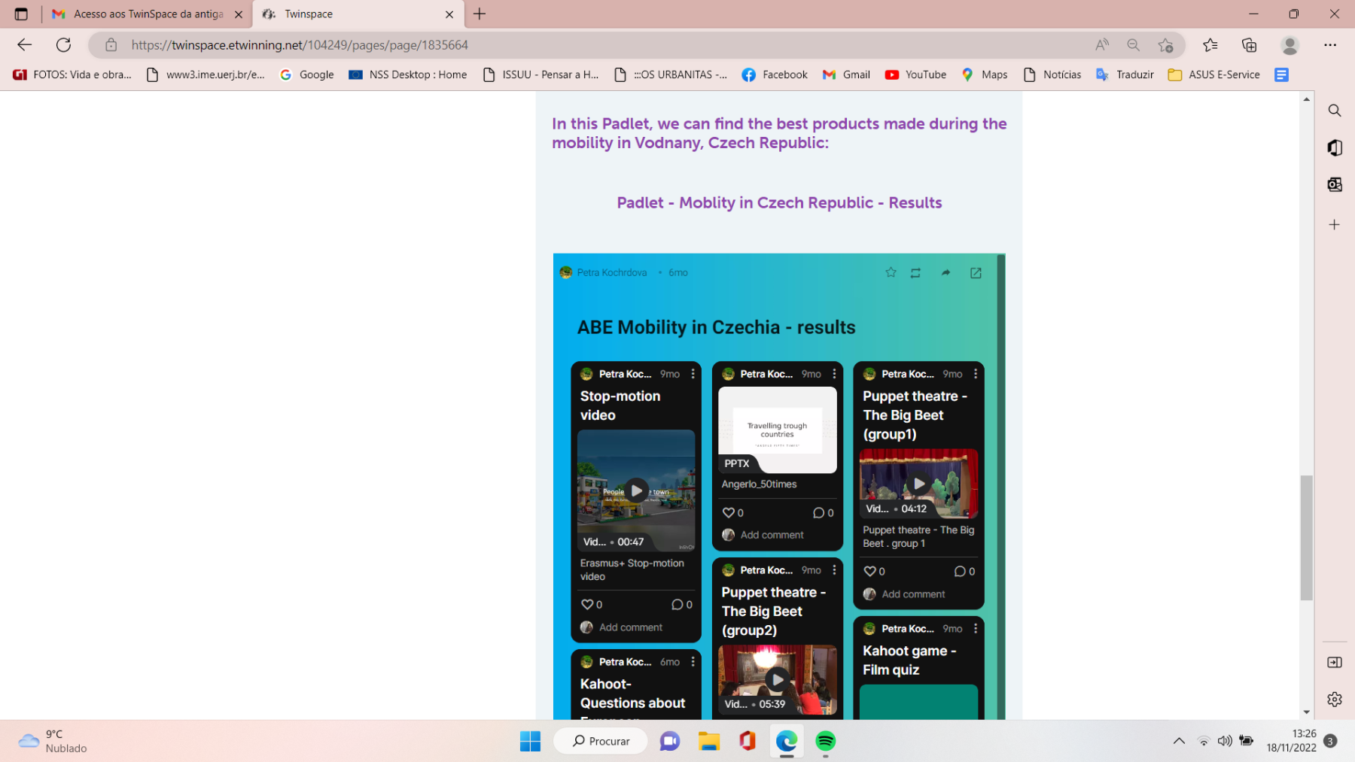Switch to Acesso aos TwinSpace Gmail tab
This screenshot has height=762, width=1355.
click(x=148, y=14)
